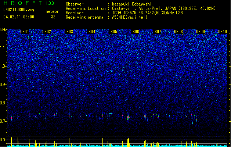Click the hook-shaped echo near 0805
Image resolution: width=231 pixels, height=147 pixels.
pyautogui.click(x=110, y=115)
